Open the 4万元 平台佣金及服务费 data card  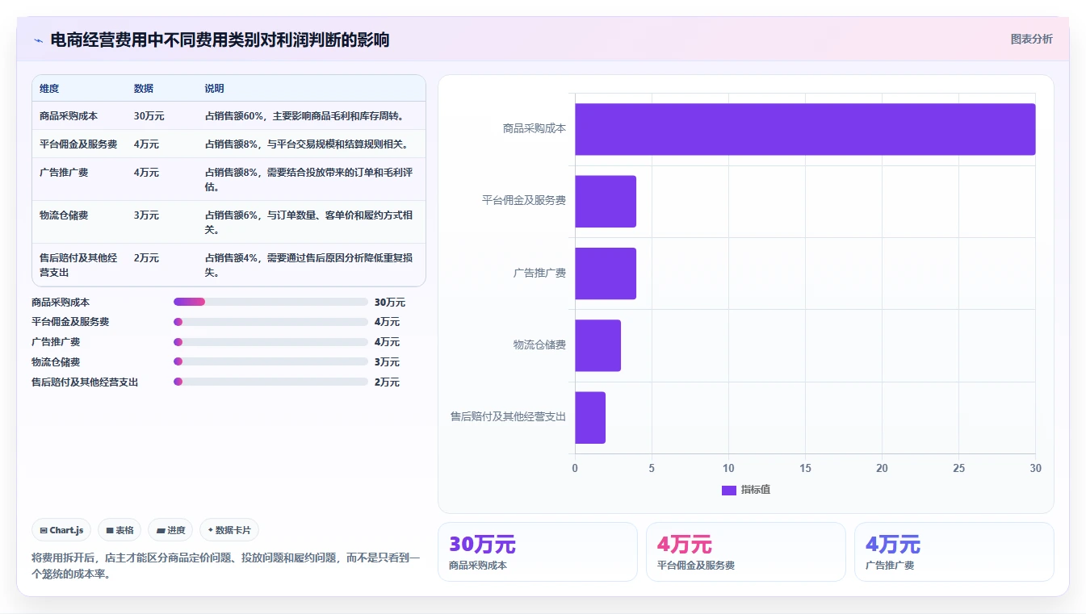[746, 552]
